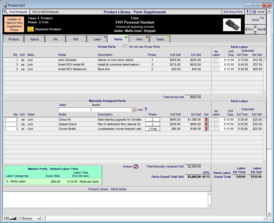This screenshot has height=223, width=274.
Task: Select the Parts tab
Action: [x=118, y=39]
